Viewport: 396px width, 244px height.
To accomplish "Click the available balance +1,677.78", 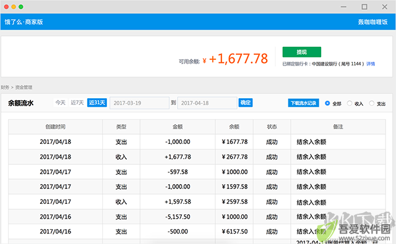I will [238, 59].
